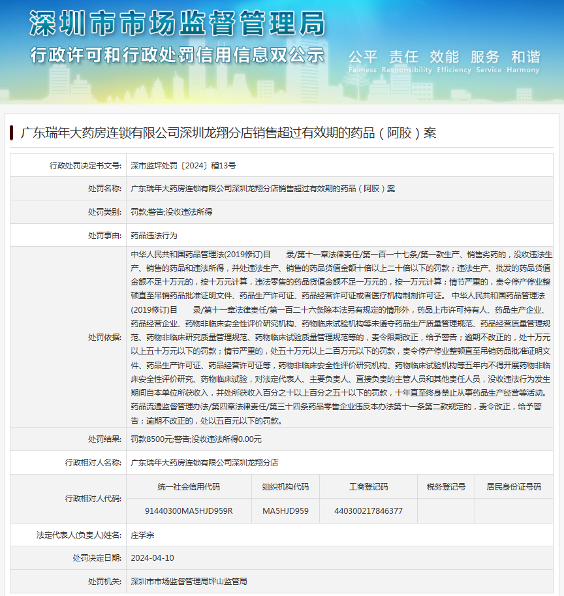Click the 行政相对人代码 label
Viewport: 564px width, 596px height.
93,498
